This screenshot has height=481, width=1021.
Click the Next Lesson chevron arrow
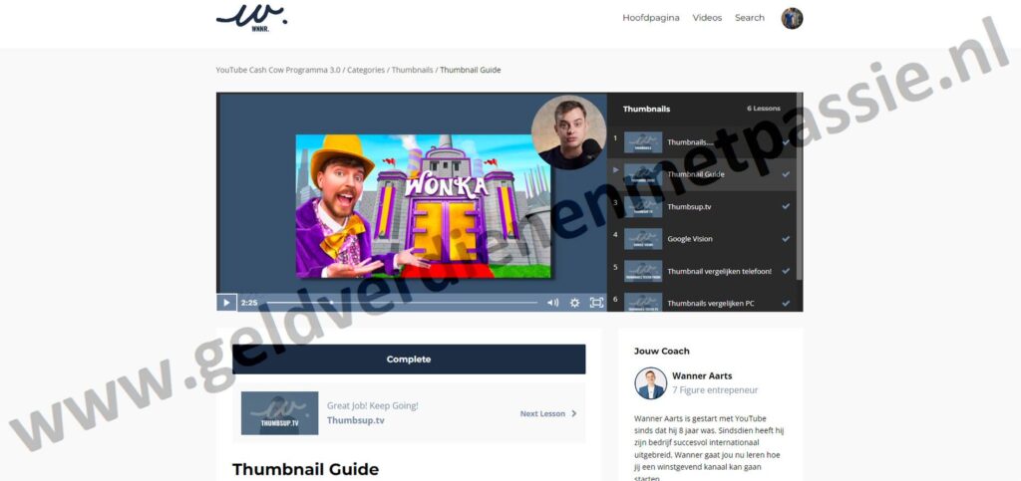pos(574,413)
